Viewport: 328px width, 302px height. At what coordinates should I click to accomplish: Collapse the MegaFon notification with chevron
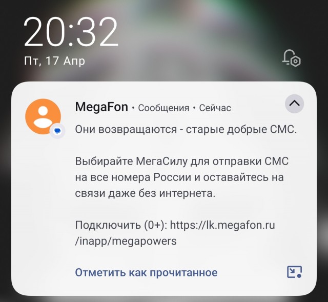click(294, 104)
